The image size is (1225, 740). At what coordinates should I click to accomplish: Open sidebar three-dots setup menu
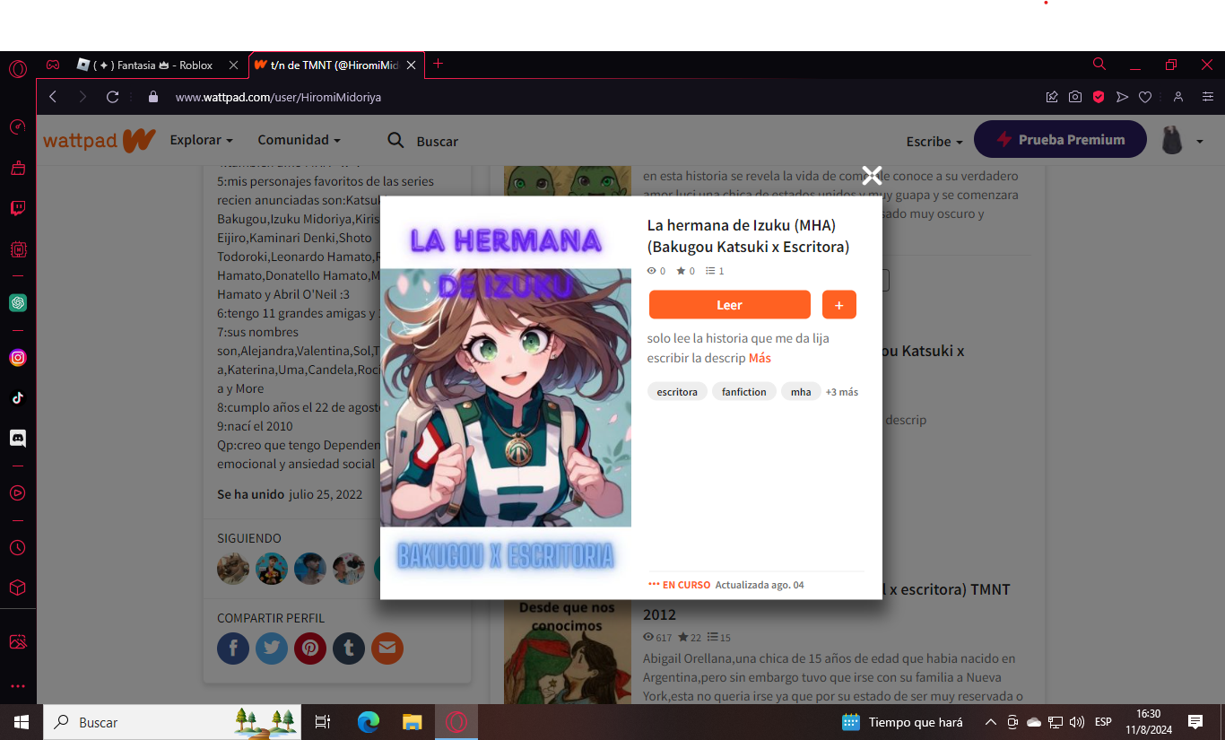click(x=18, y=686)
